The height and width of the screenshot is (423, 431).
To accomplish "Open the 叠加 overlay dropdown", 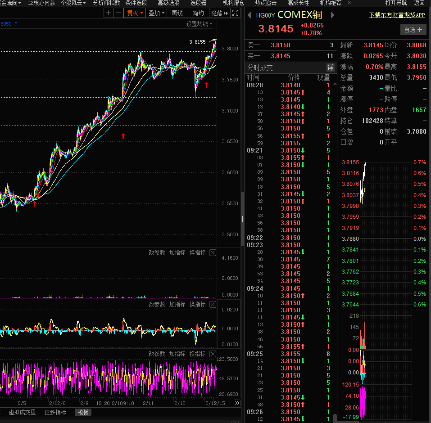I will pos(156,13).
